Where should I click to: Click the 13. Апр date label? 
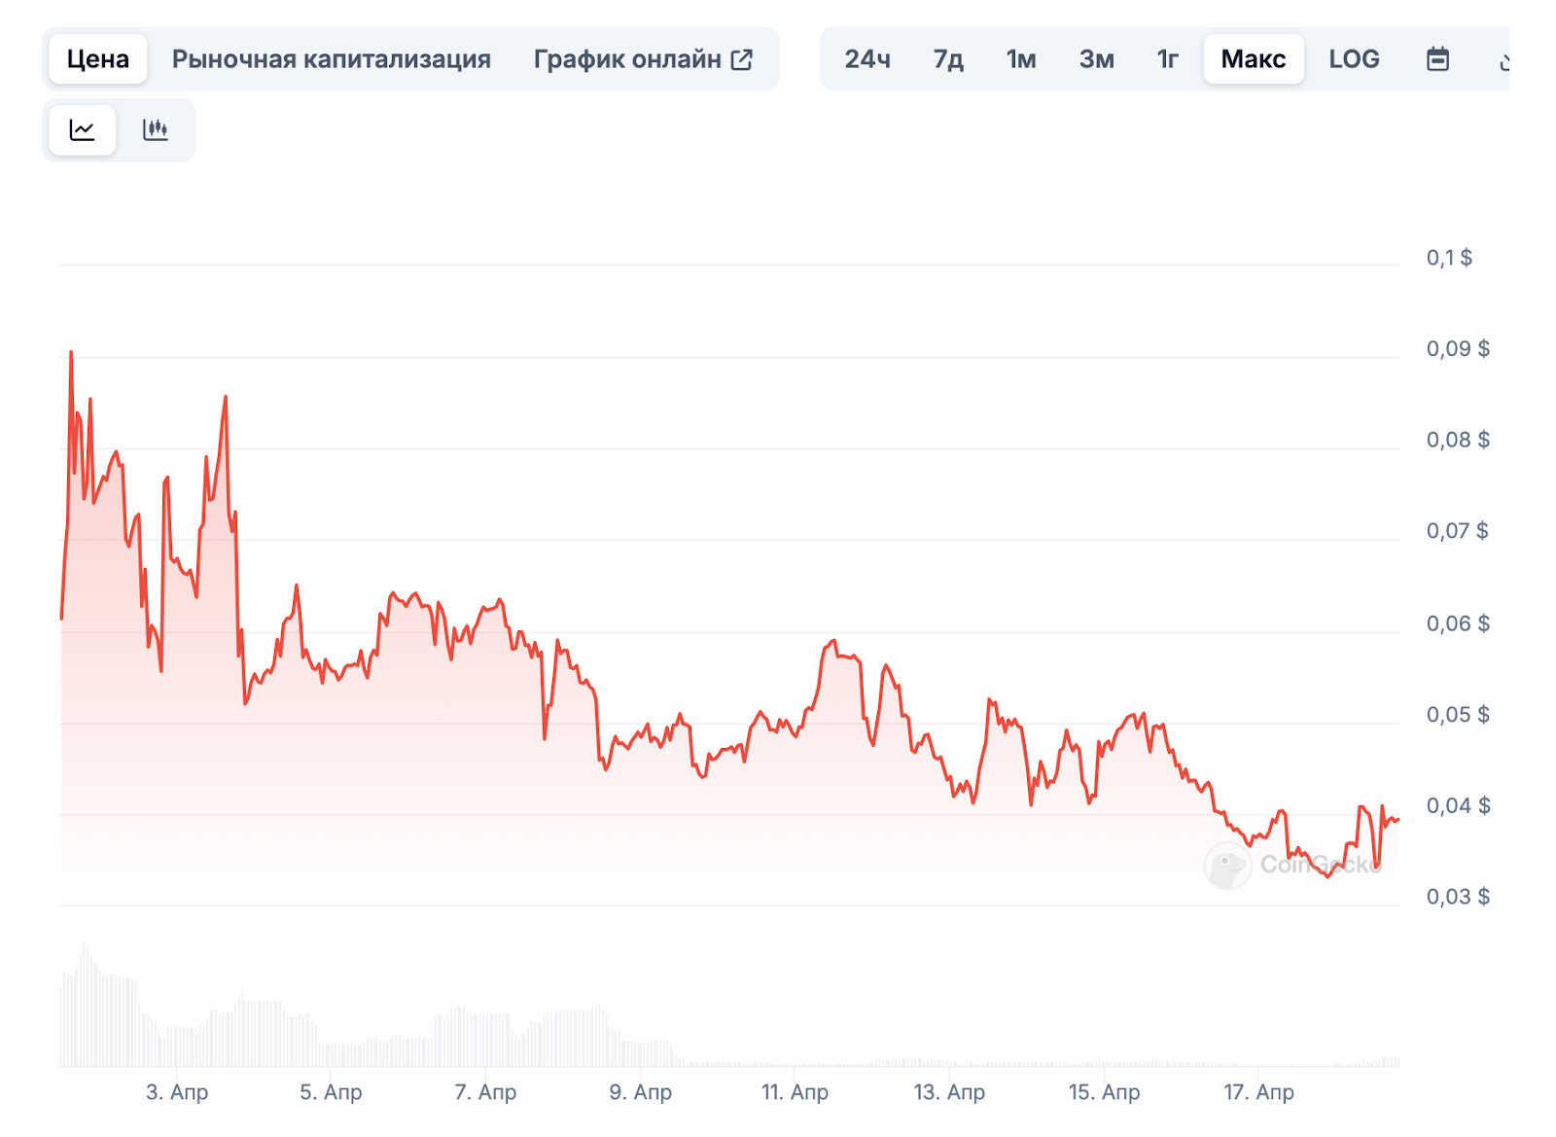pos(949,1092)
